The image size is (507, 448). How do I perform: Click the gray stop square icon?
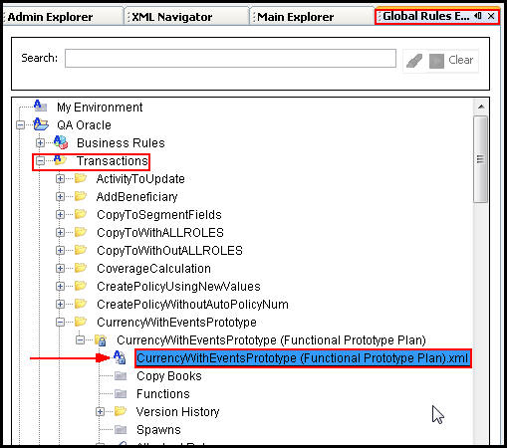tap(436, 61)
